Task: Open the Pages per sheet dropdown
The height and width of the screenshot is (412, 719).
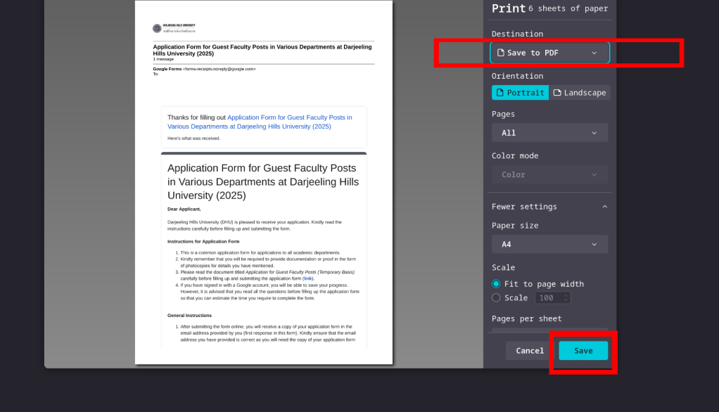Action: (549, 332)
